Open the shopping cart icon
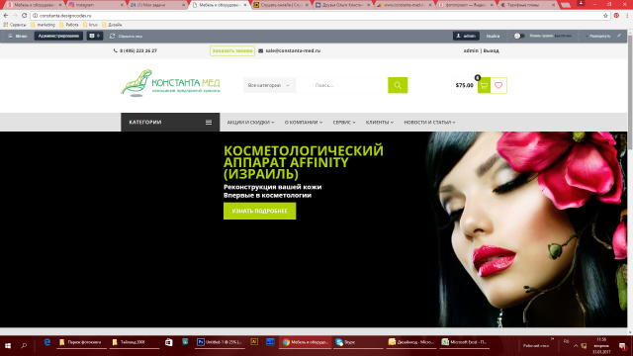This screenshot has width=633, height=356. [x=484, y=85]
